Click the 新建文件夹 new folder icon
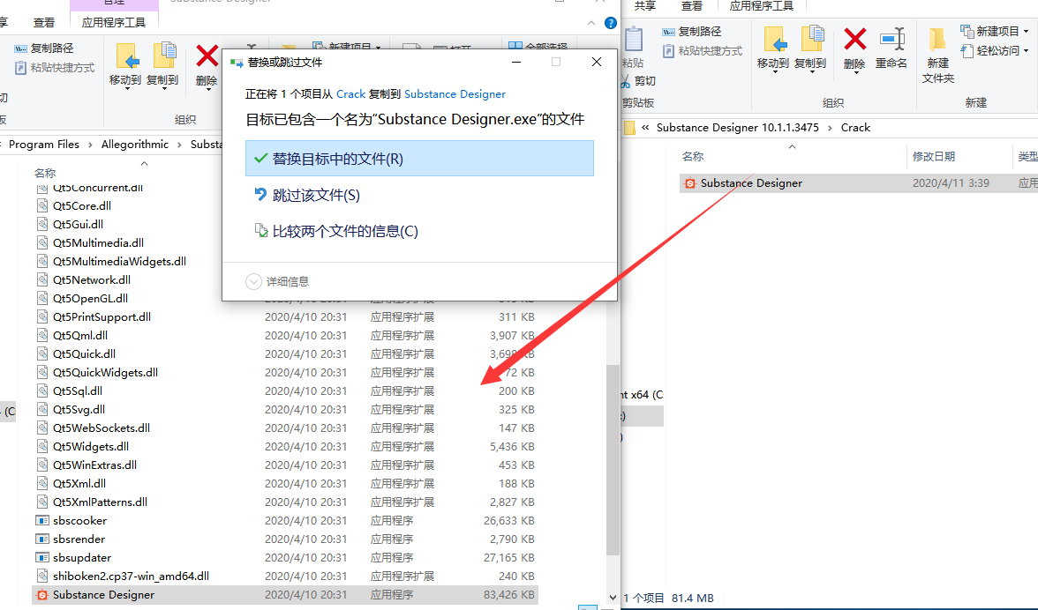The height and width of the screenshot is (610, 1038). pos(936,40)
